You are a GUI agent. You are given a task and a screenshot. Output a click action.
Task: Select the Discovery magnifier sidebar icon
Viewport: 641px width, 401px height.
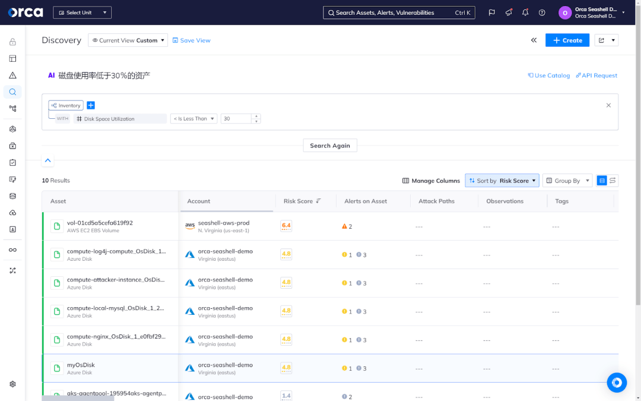[x=12, y=92]
